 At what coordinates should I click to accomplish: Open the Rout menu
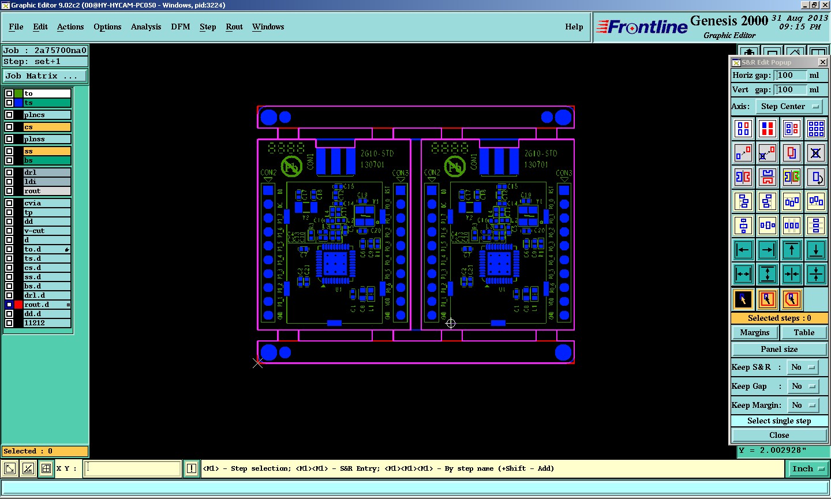point(234,27)
